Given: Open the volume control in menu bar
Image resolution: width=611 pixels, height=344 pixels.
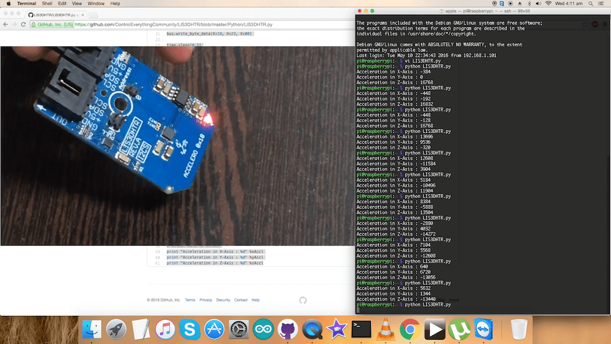Looking at the screenshot, I should click(x=538, y=4).
